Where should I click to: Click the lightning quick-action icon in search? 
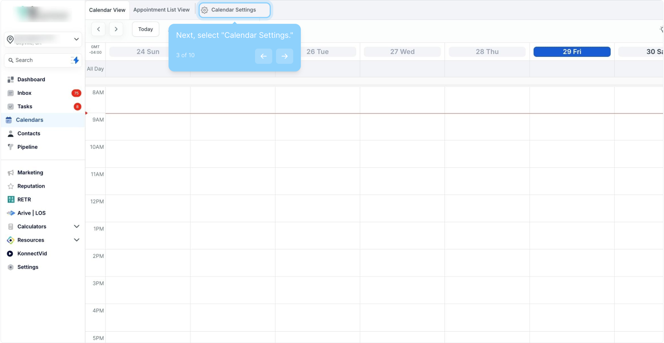click(x=75, y=60)
